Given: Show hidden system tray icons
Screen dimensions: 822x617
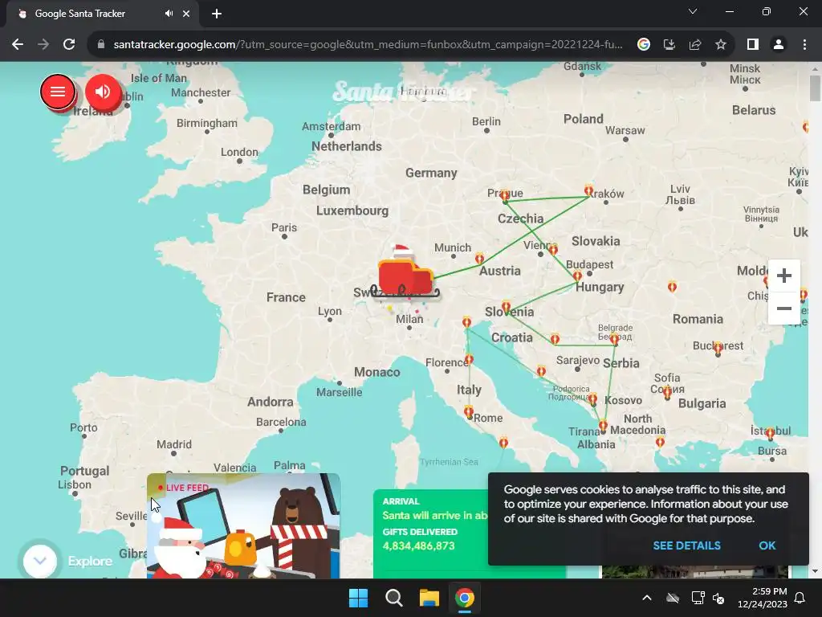Looking at the screenshot, I should click(647, 598).
